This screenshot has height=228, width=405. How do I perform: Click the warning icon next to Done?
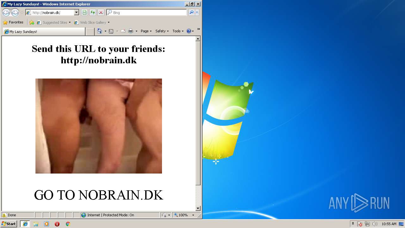[4, 215]
